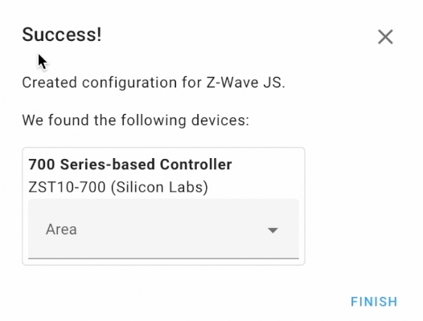
Task: Click the Success! dialog title
Action: tap(62, 35)
